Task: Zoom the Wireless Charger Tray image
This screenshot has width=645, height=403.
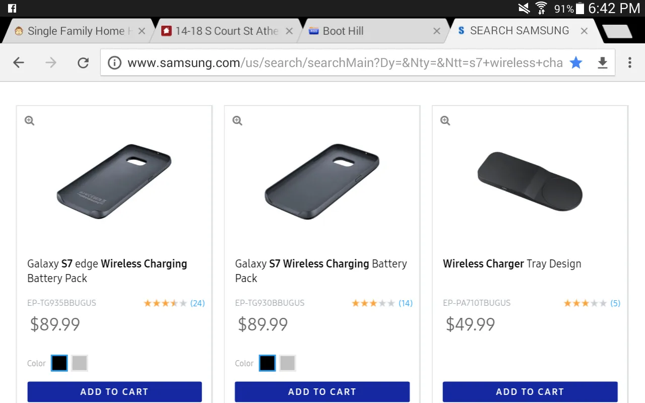Action: (445, 120)
